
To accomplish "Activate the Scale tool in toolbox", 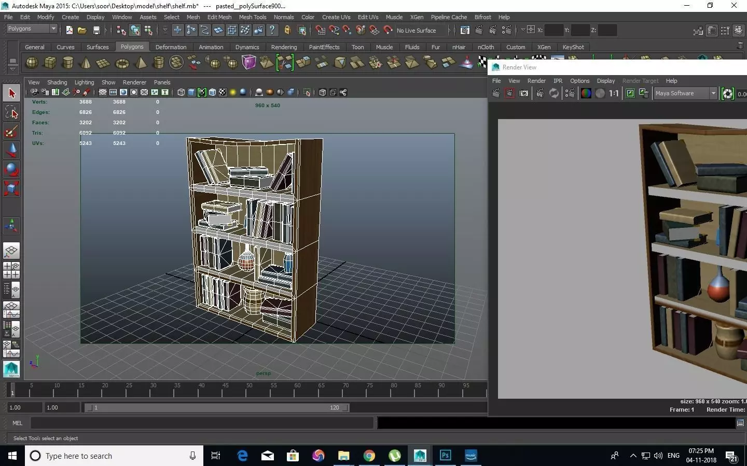I will (11, 187).
